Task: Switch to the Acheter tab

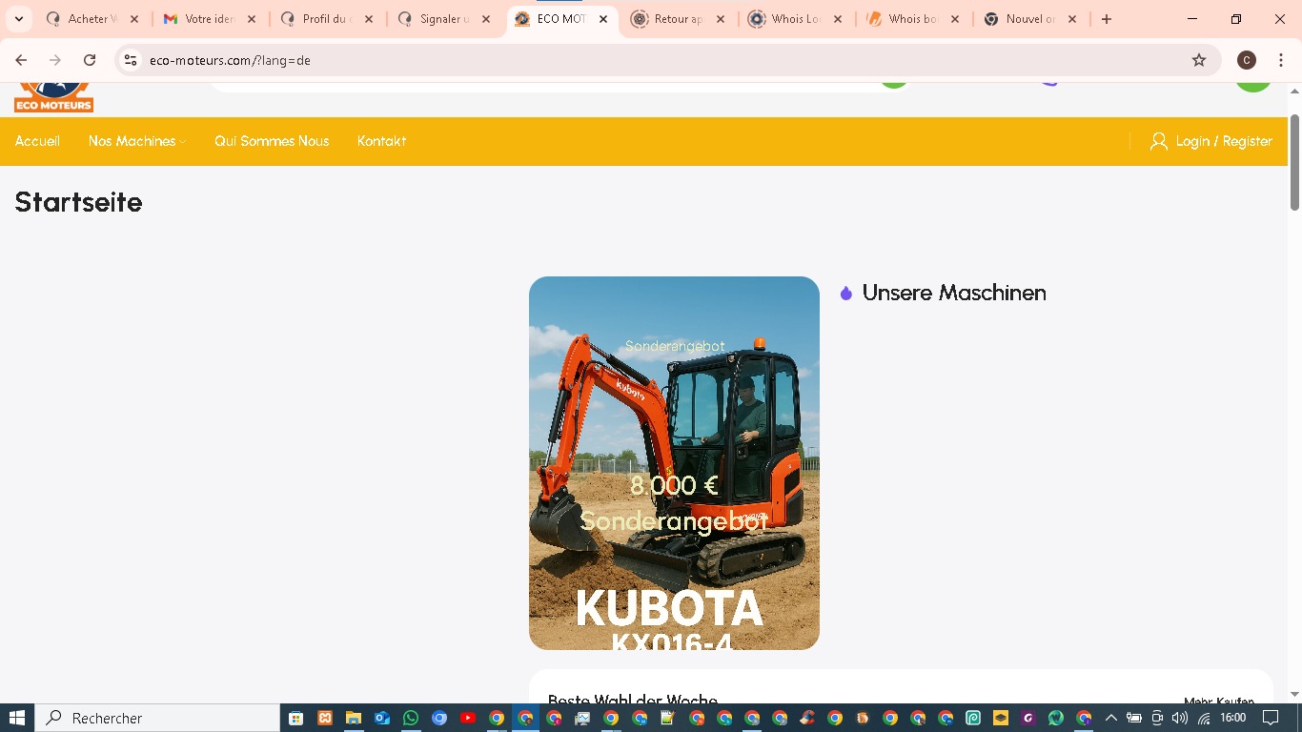Action: [x=91, y=19]
